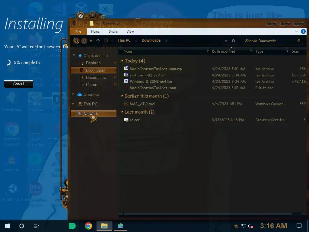Expand the breadcrumb arrow after This PC
This screenshot has width=309, height=232.
pos(136,41)
